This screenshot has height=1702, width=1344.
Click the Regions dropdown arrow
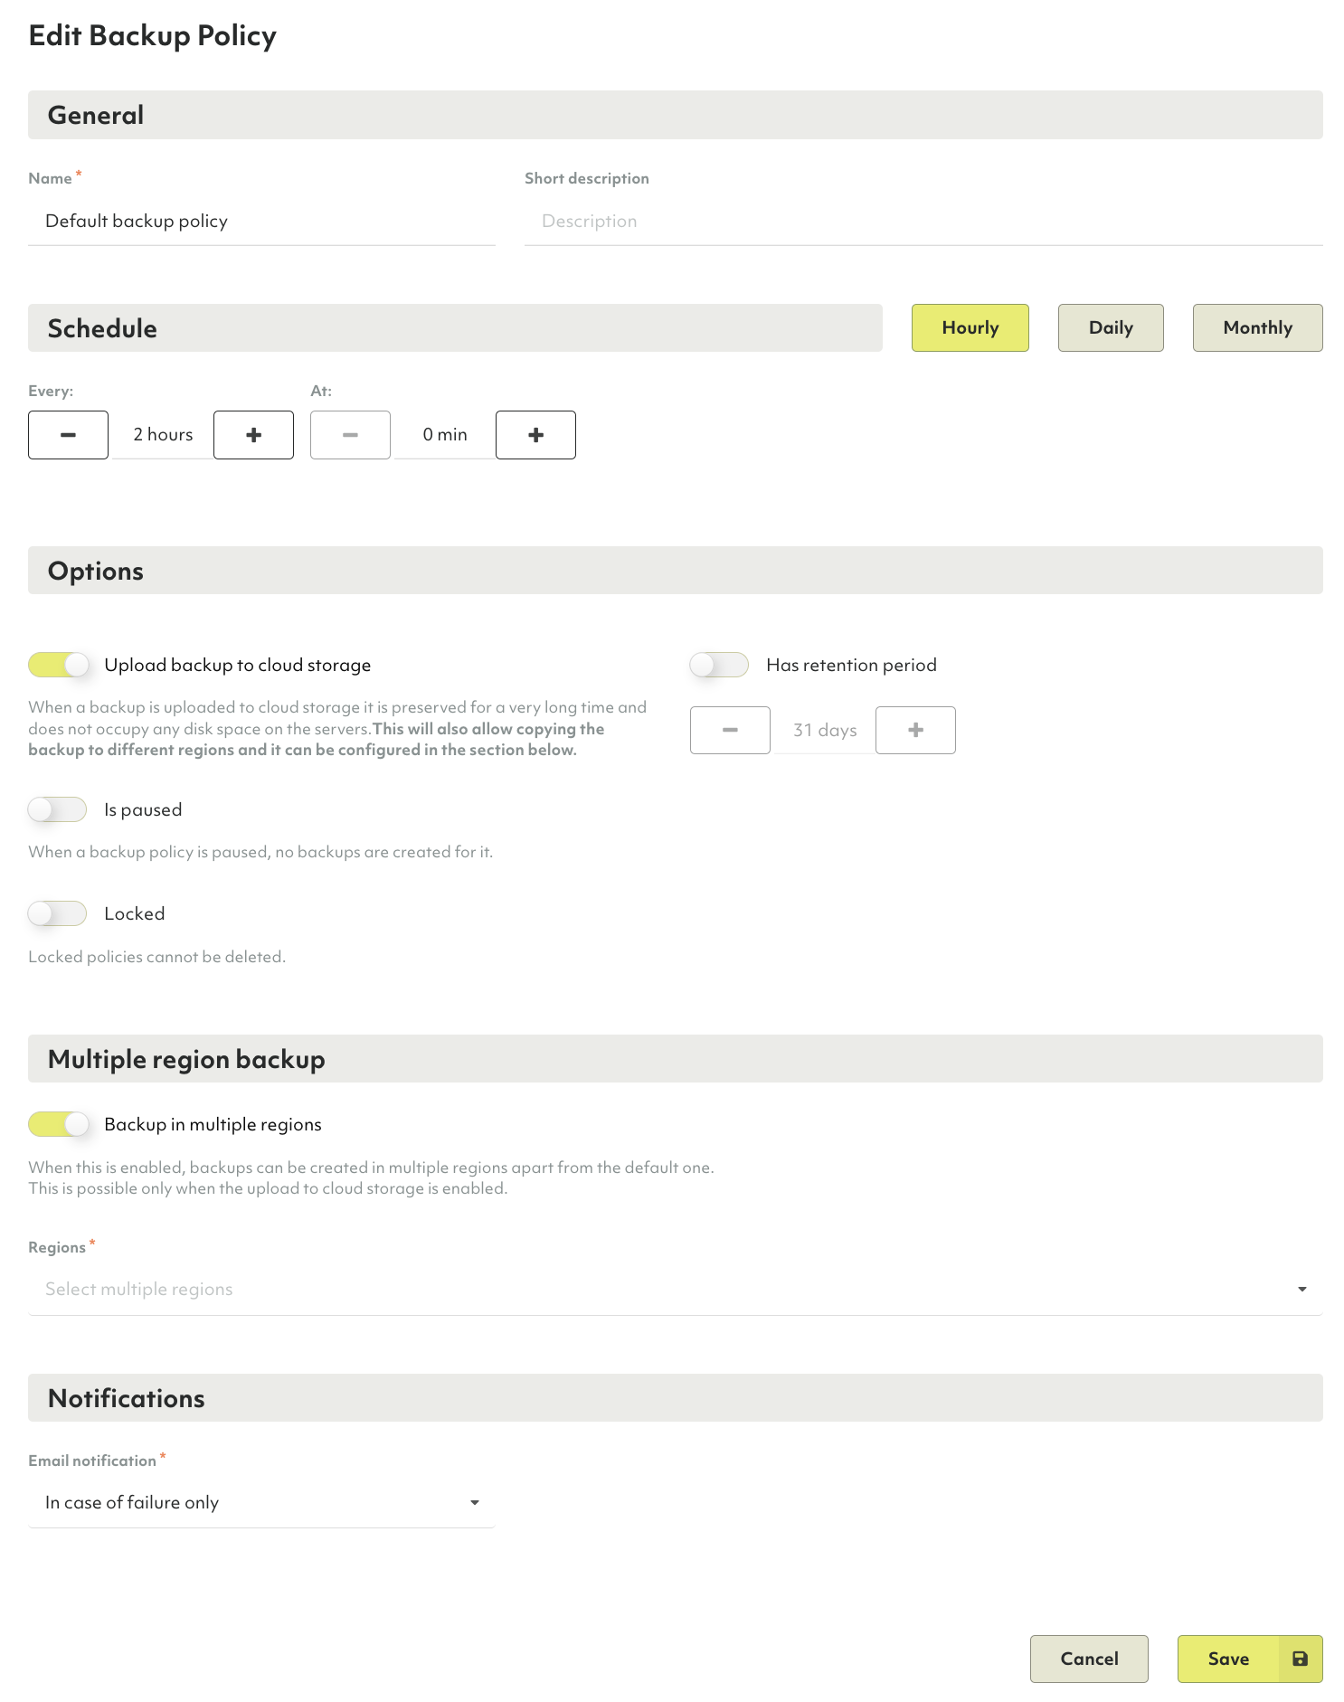click(1302, 1289)
